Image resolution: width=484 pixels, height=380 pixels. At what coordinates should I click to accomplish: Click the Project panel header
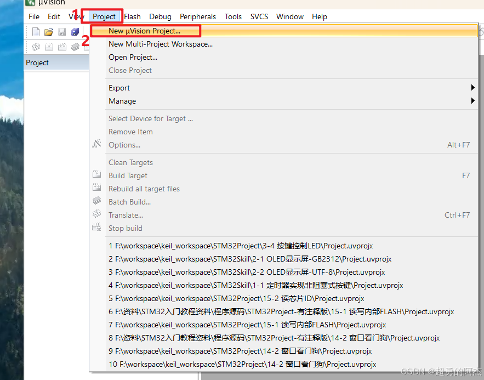click(x=56, y=63)
